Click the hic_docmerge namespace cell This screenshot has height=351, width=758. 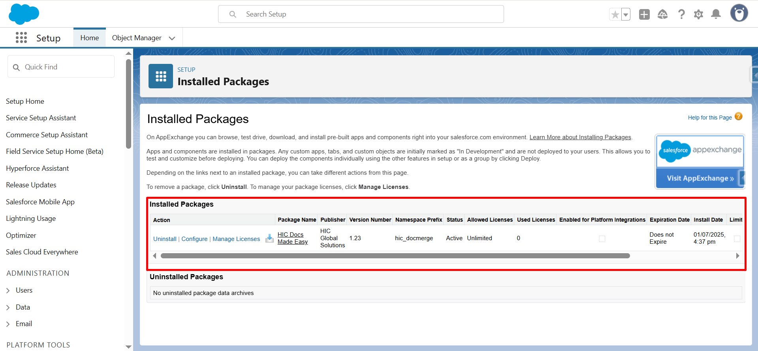point(414,238)
